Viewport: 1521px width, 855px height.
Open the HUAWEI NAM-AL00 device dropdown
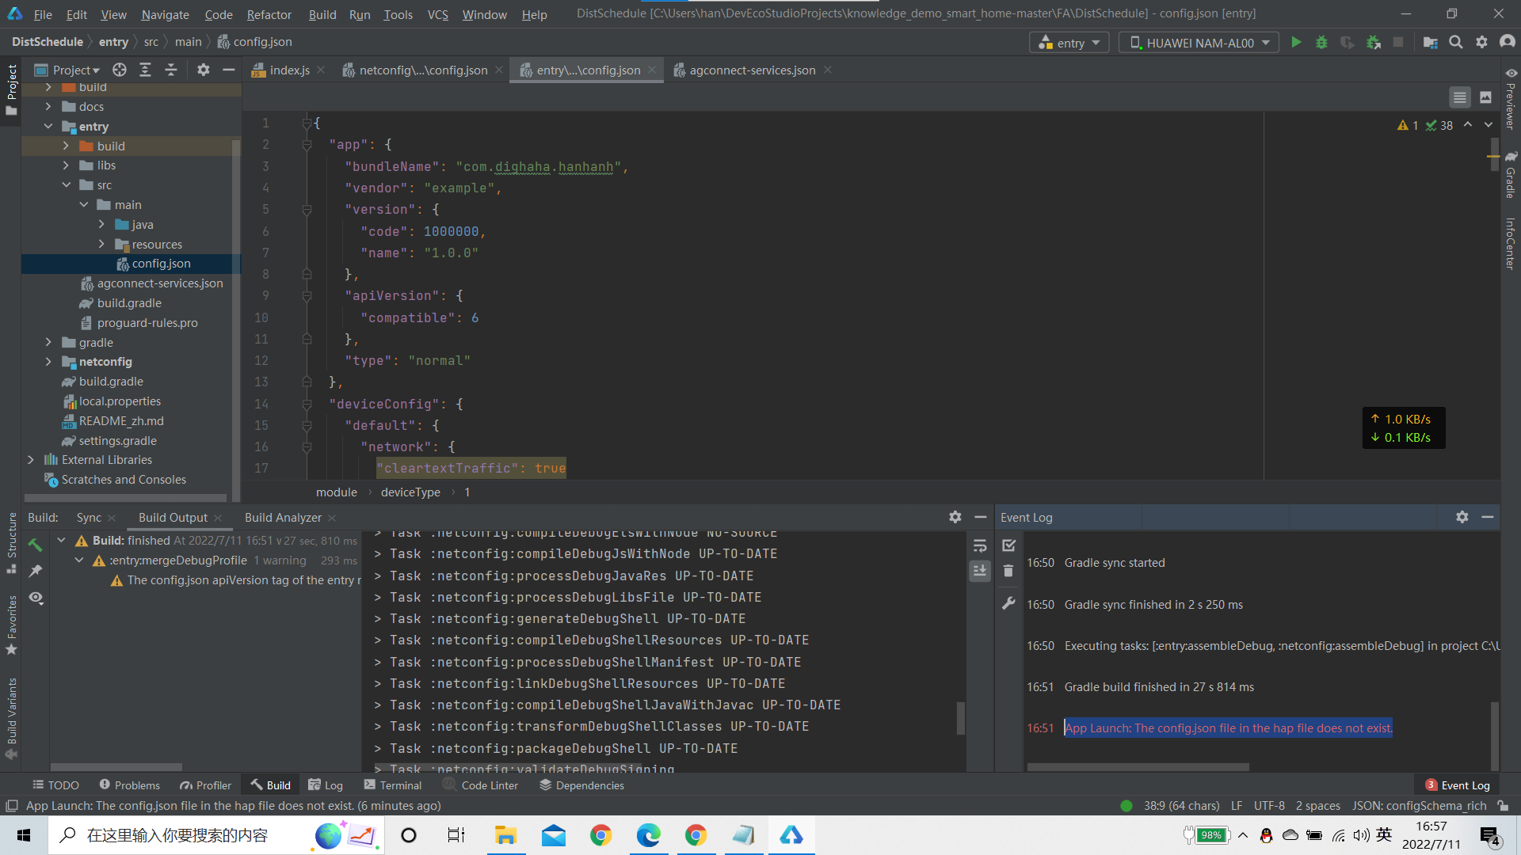[x=1199, y=43]
